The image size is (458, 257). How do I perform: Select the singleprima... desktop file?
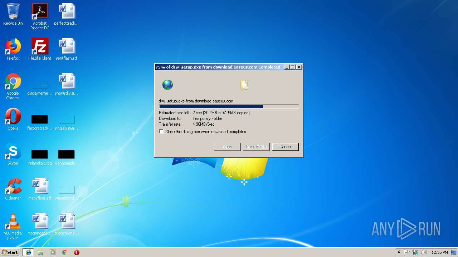67,122
